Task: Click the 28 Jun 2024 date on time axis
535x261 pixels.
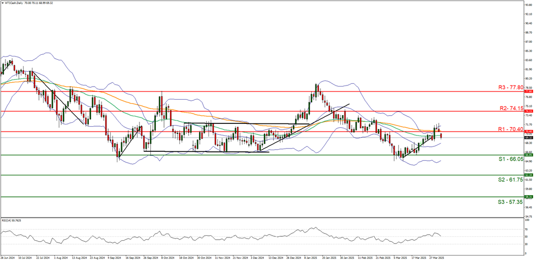Action: [7, 257]
